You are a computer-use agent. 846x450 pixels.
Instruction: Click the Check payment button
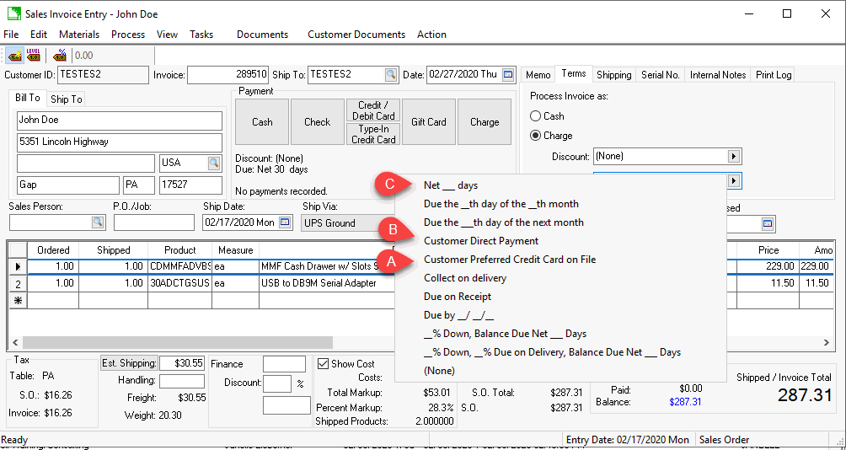click(317, 122)
